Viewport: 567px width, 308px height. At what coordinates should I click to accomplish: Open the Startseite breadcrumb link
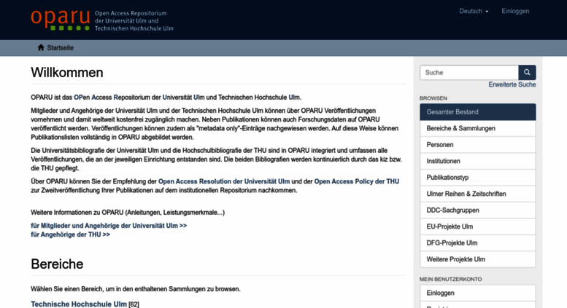60,47
